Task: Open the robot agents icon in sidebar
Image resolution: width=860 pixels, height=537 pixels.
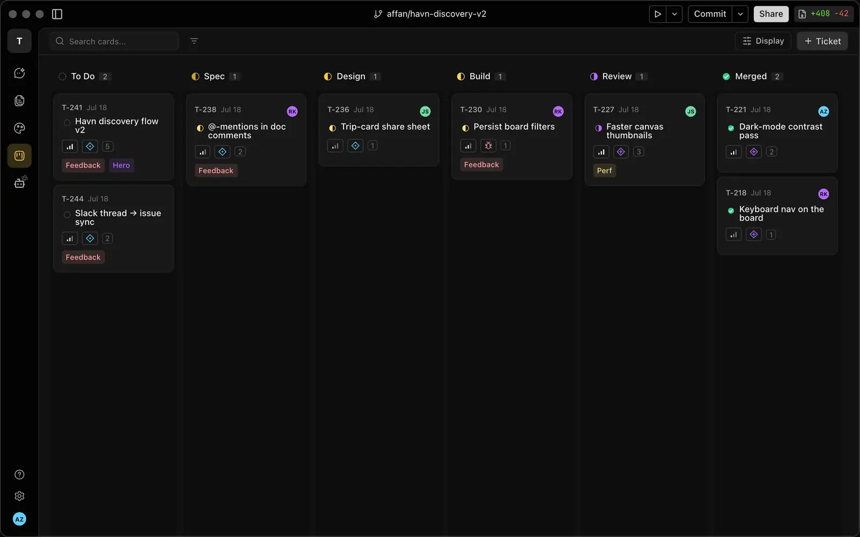Action: (x=20, y=183)
